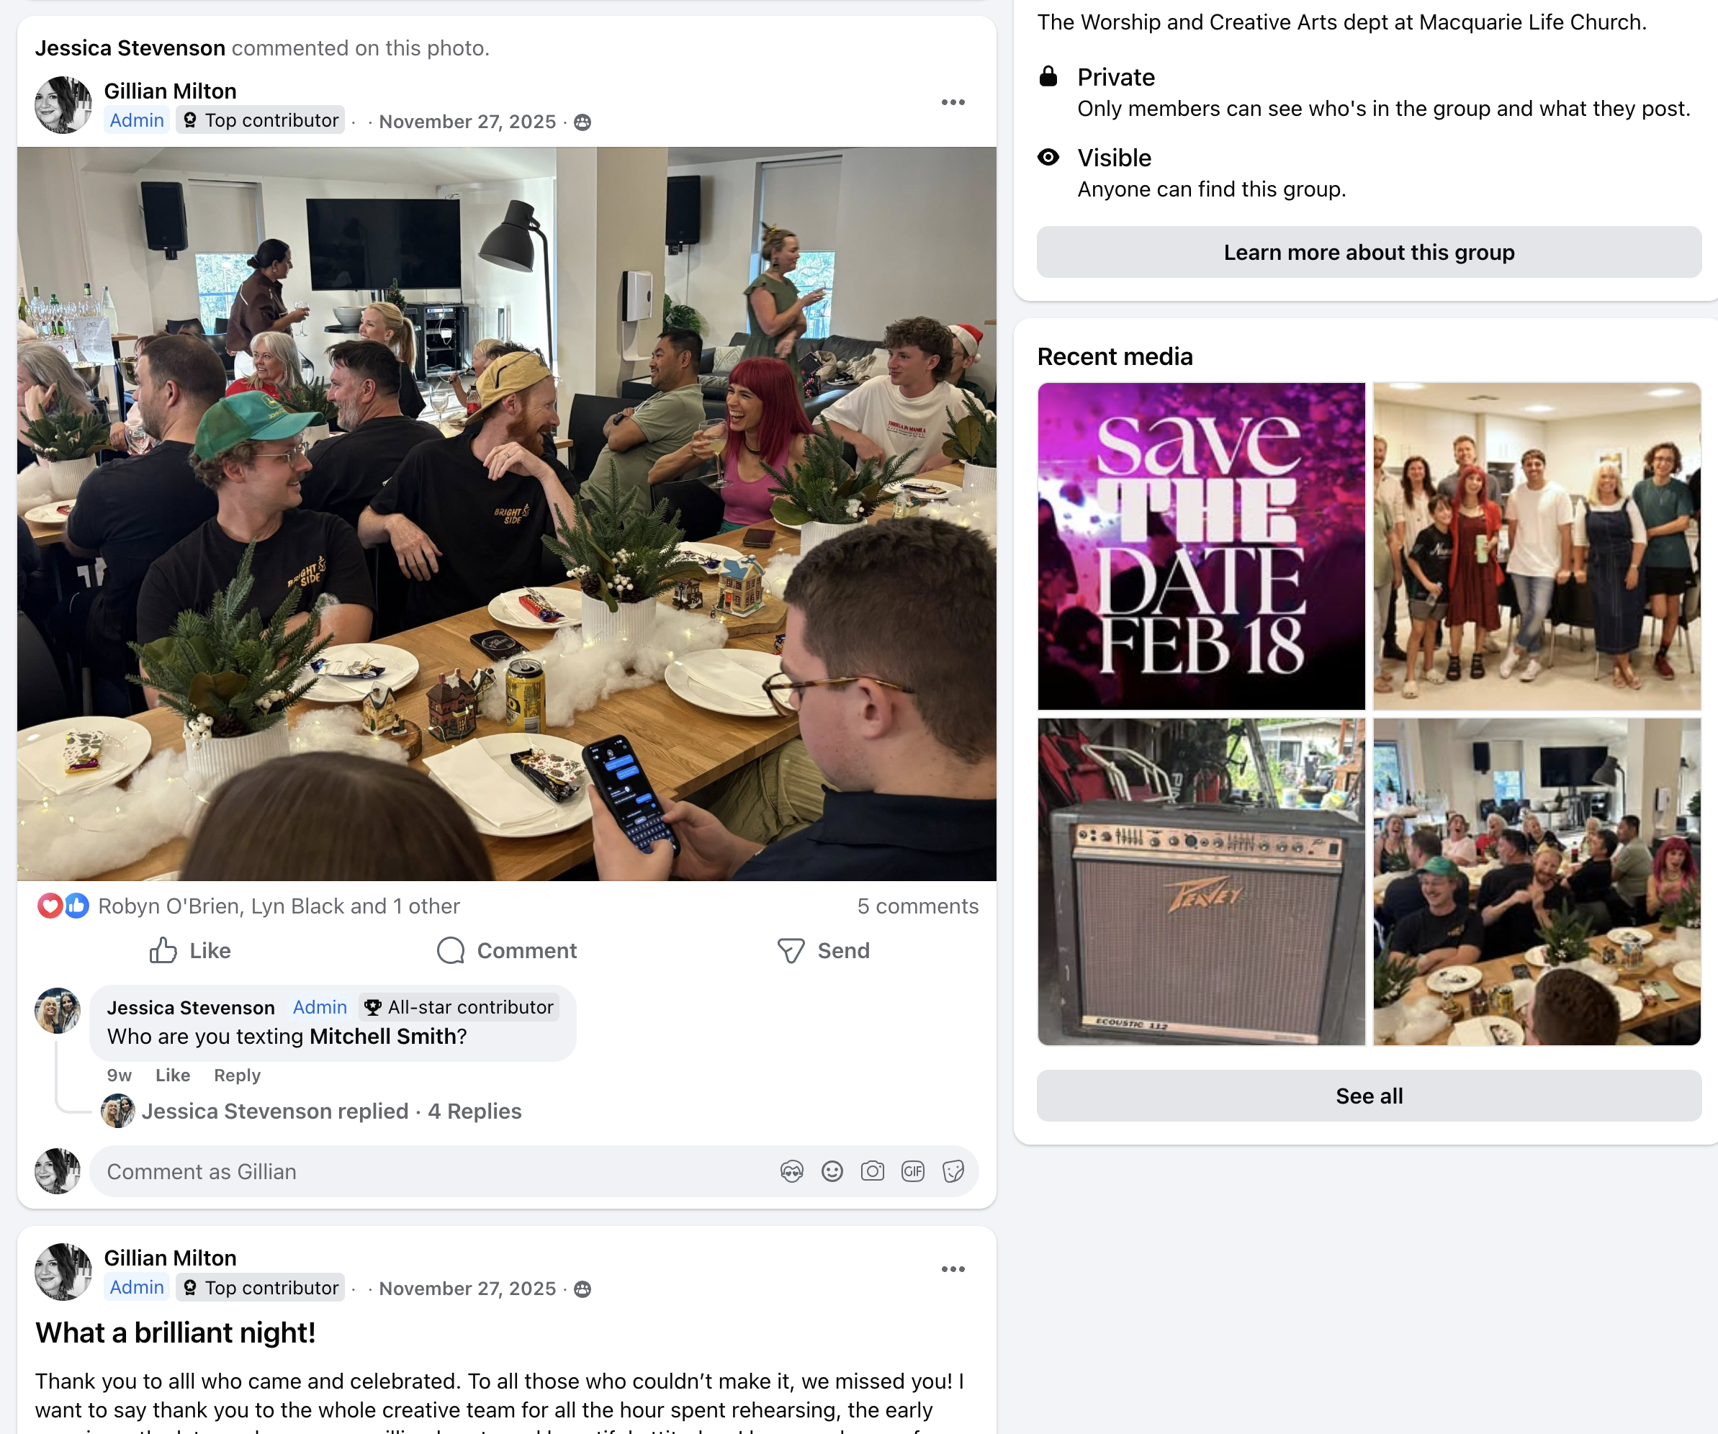The height and width of the screenshot is (1434, 1718).
Task: Open the three-dots menu on photo post
Action: click(x=953, y=102)
